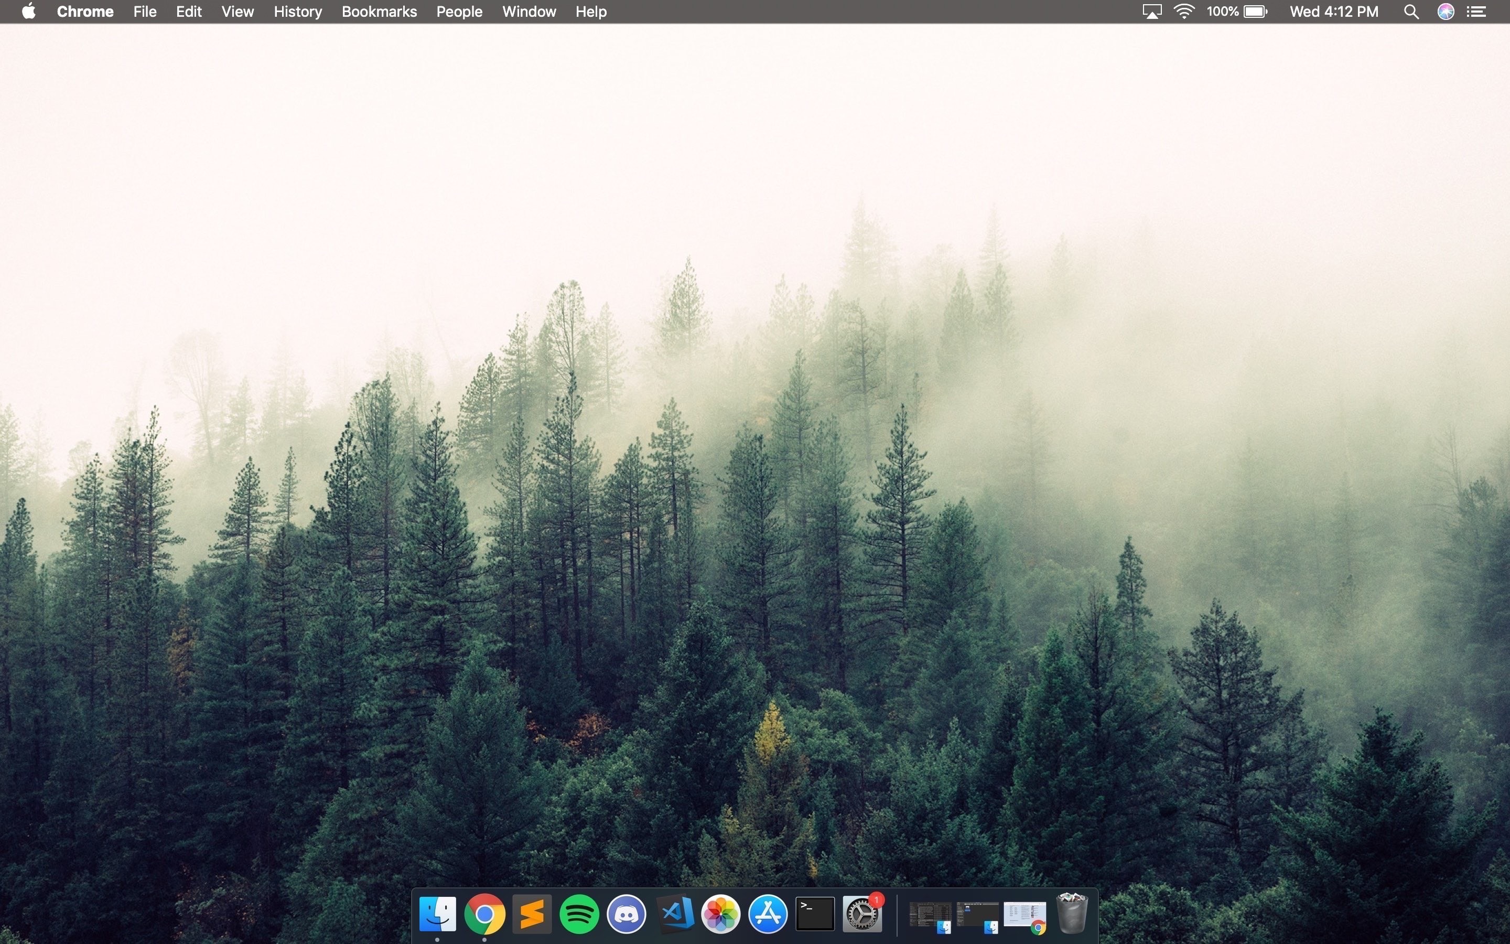Open Finder from the Dock
Screen dimensions: 1510x944
coord(437,914)
